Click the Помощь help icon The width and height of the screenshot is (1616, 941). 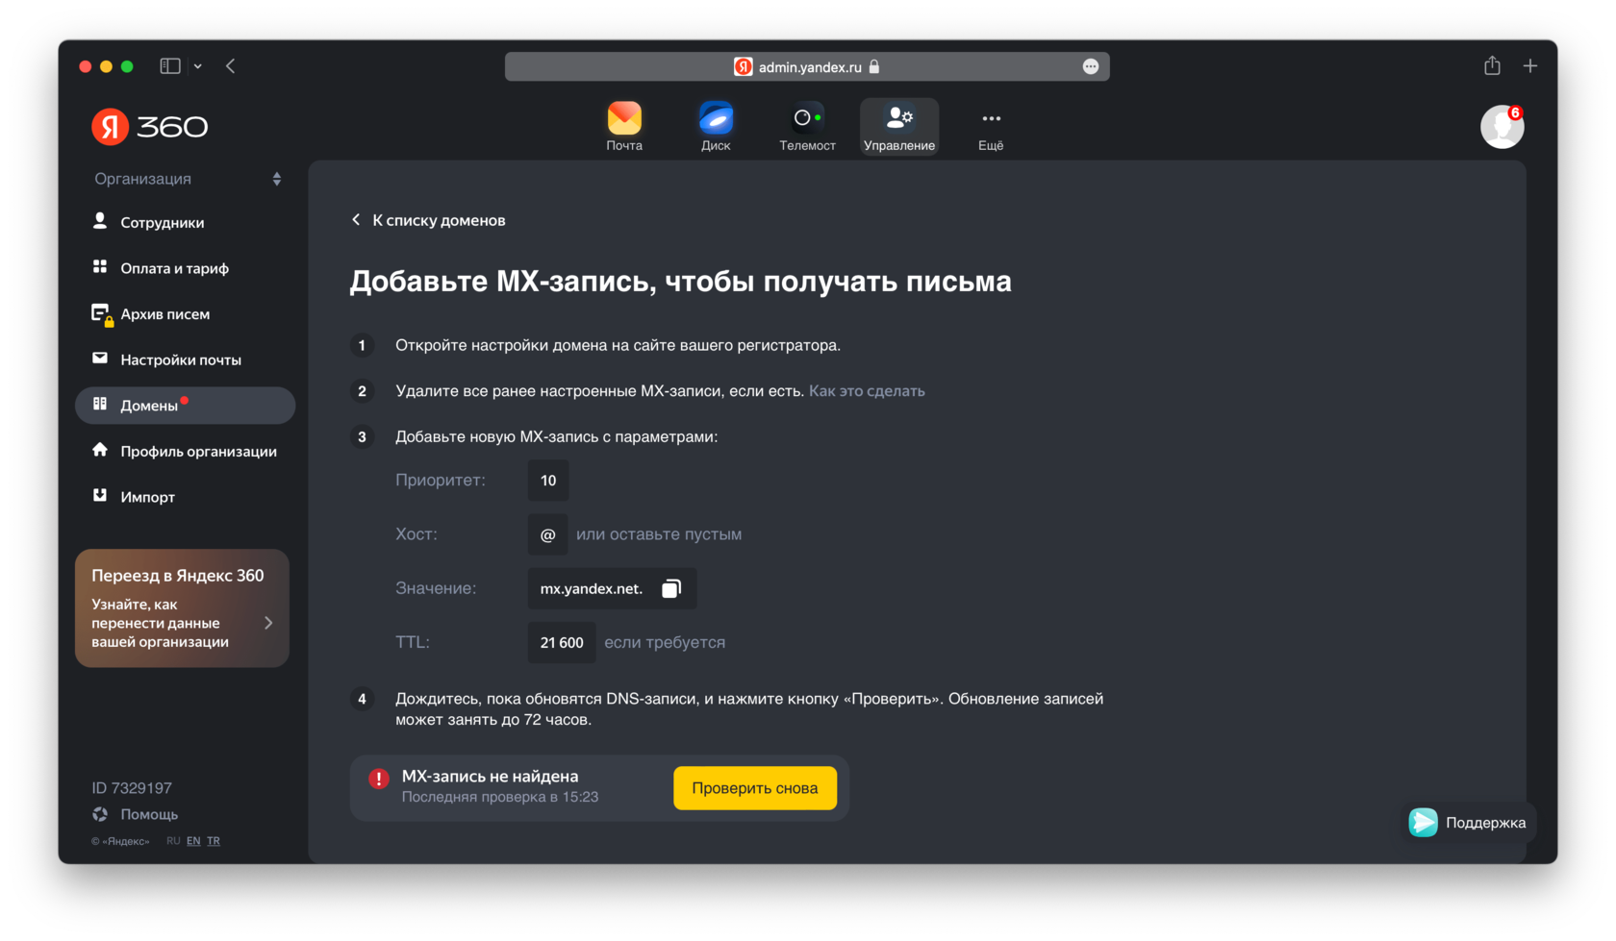(x=100, y=814)
